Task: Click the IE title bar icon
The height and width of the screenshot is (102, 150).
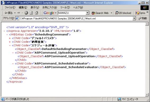Action: pos(3,3)
